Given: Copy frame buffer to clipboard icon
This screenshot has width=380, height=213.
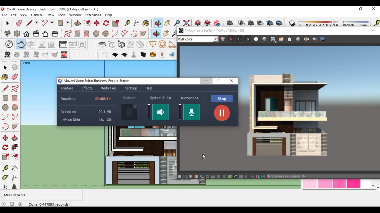Looking at the screenshot, I should (x=289, y=39).
